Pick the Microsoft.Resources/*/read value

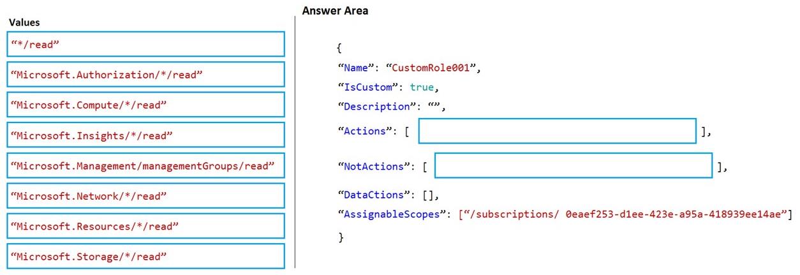(x=146, y=226)
